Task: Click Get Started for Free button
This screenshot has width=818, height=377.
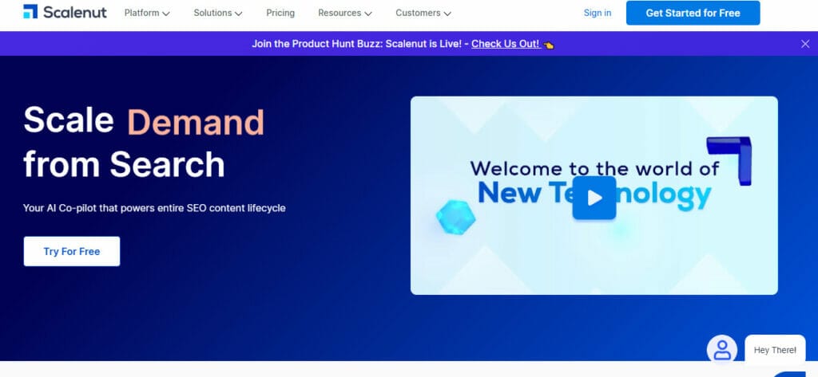Action: [x=693, y=13]
